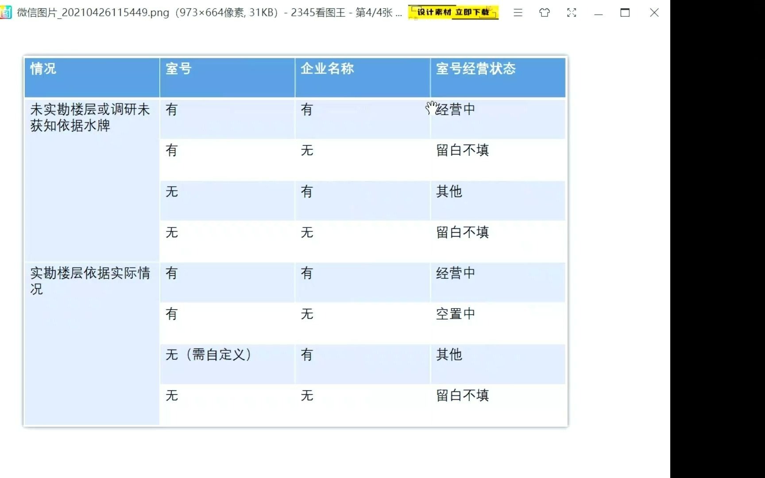Click the 设计素材 立即下载 banner
The height and width of the screenshot is (478, 765).
click(x=453, y=12)
